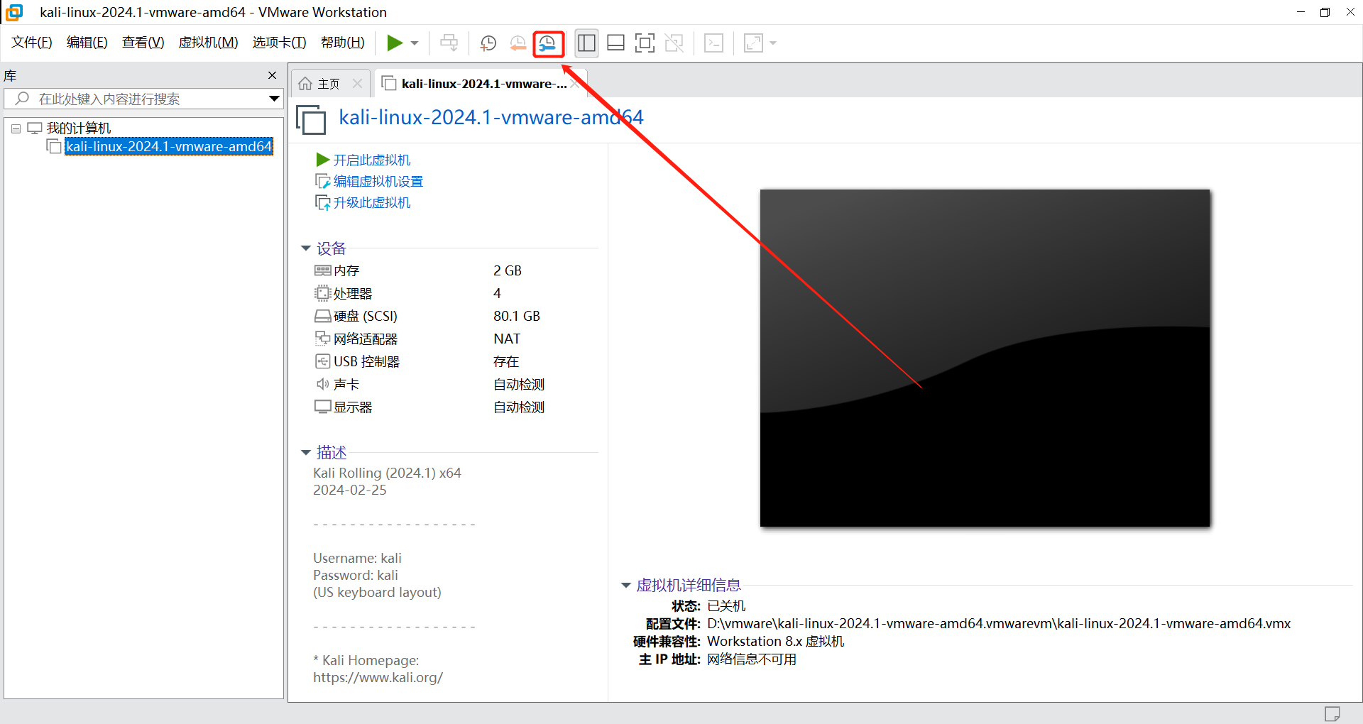The image size is (1363, 724).
Task: Open the 帮助(H) menu
Action: click(x=342, y=43)
